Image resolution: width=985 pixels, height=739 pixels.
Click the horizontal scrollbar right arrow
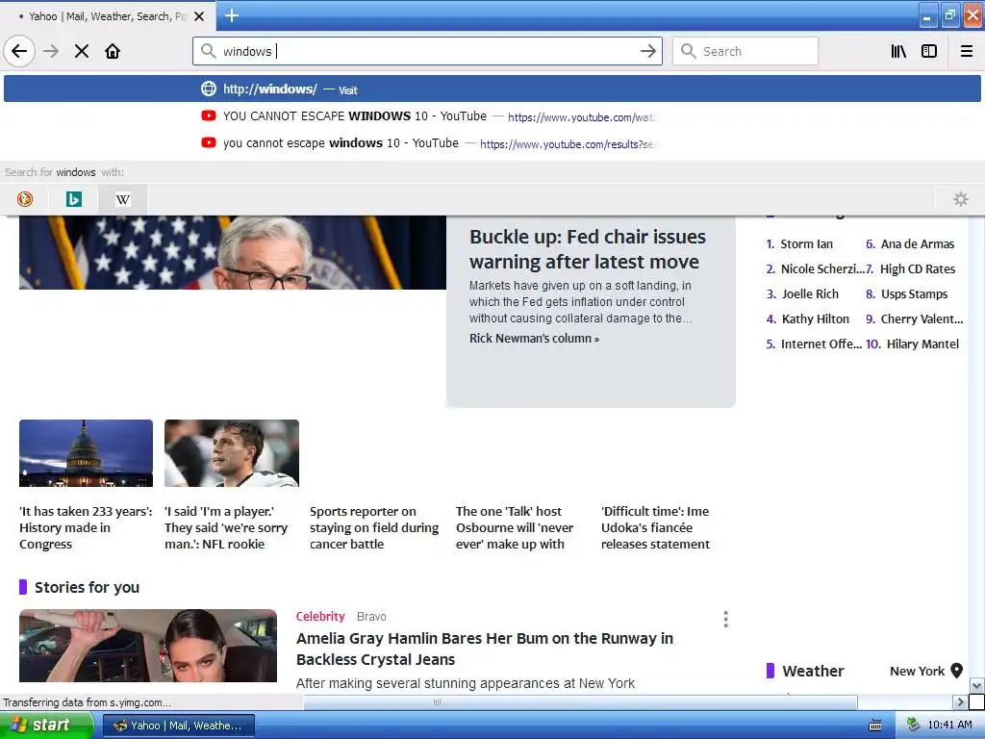pos(959,701)
